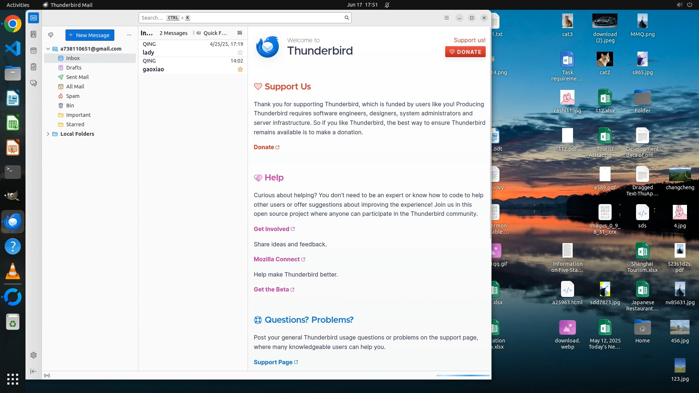Star the 'lady' message
The image size is (699, 393).
(240, 52)
